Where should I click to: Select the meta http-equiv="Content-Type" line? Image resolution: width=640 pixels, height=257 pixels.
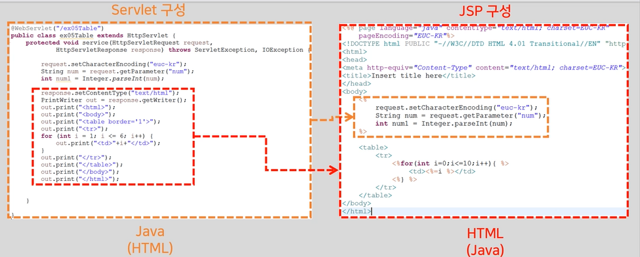click(484, 68)
